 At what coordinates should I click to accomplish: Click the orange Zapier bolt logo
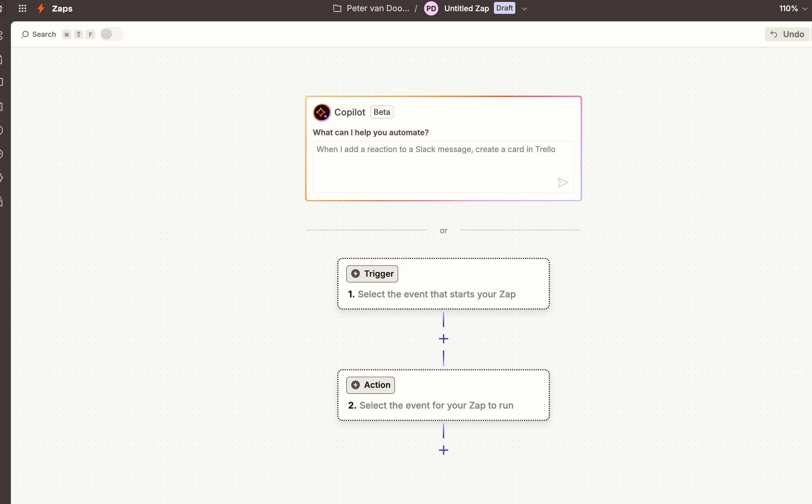(41, 8)
